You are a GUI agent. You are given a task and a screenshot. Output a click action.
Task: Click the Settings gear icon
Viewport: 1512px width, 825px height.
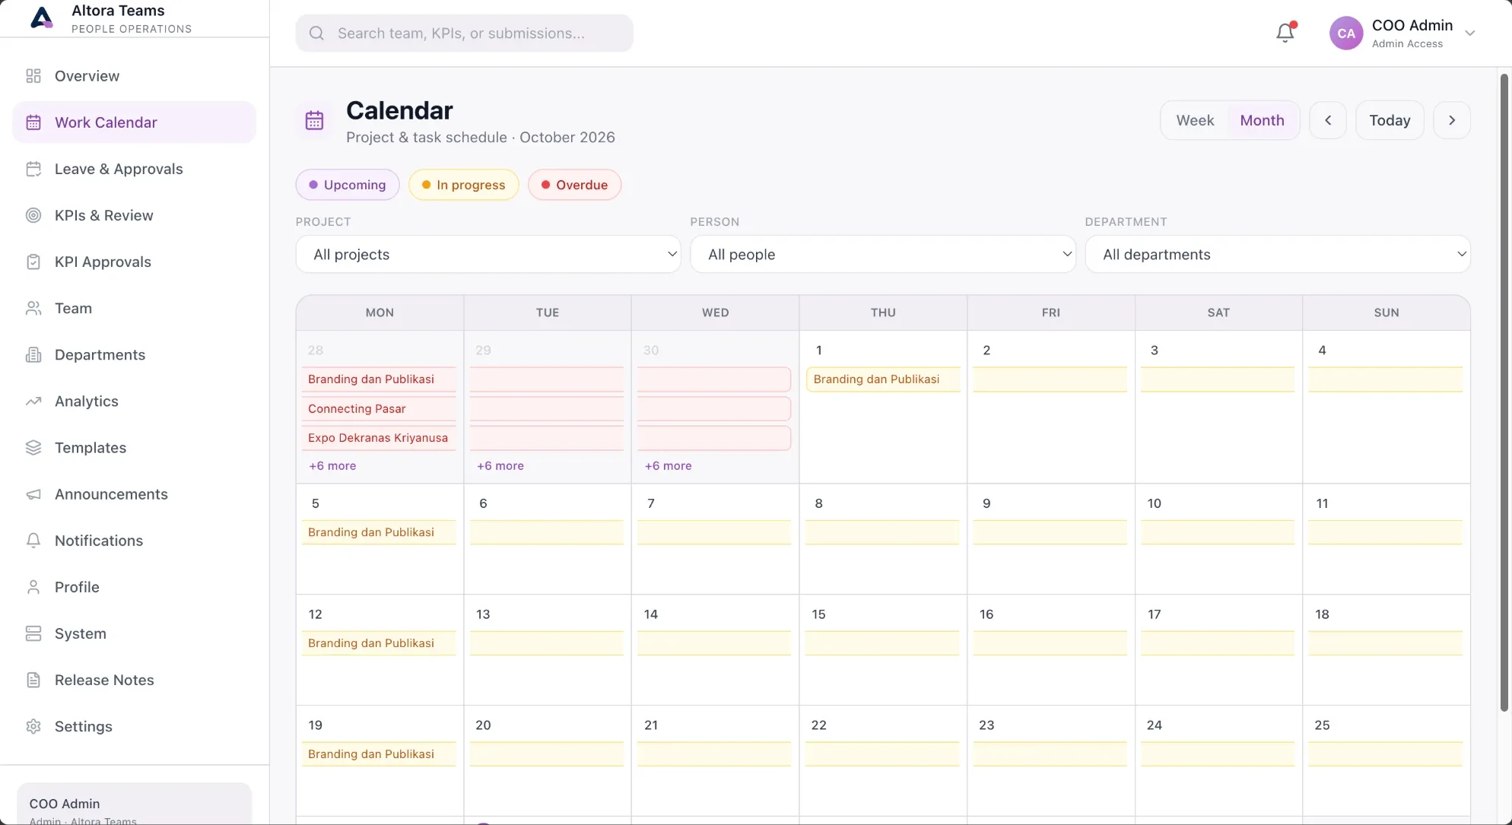pos(33,726)
